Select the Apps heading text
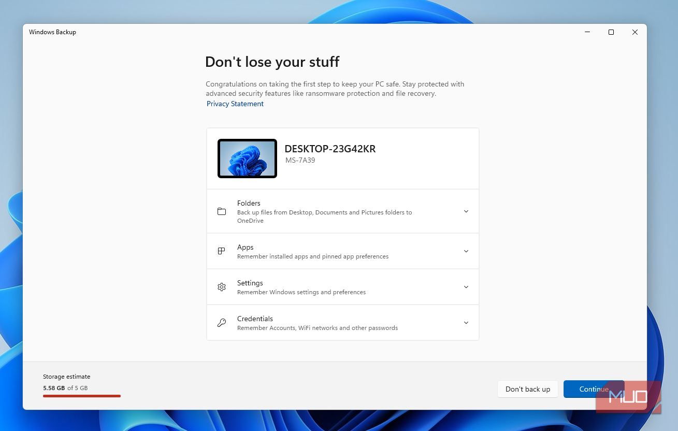Viewport: 678px width, 431px height. point(246,247)
